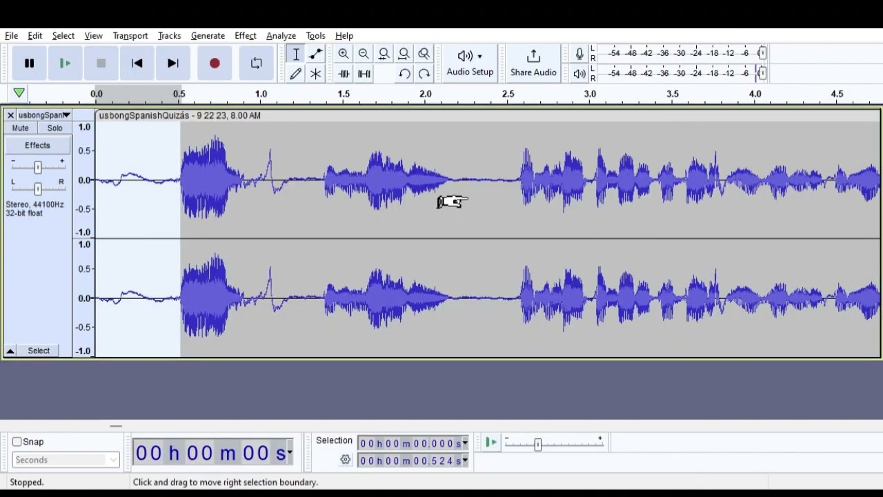Toggle the Loop button

click(256, 64)
